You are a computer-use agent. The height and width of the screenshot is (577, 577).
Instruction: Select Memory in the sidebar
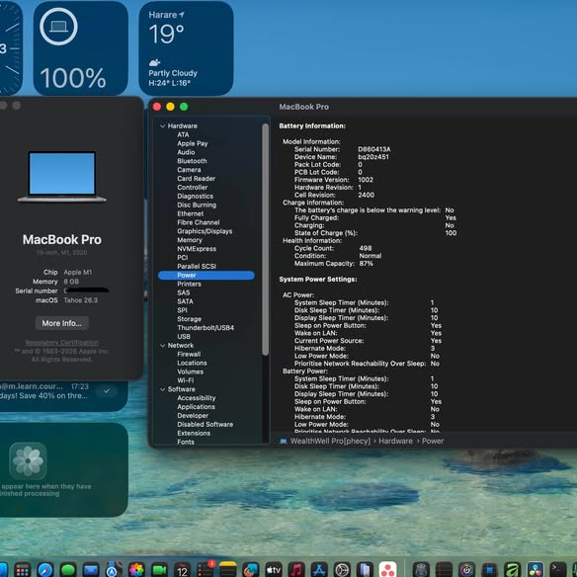190,240
